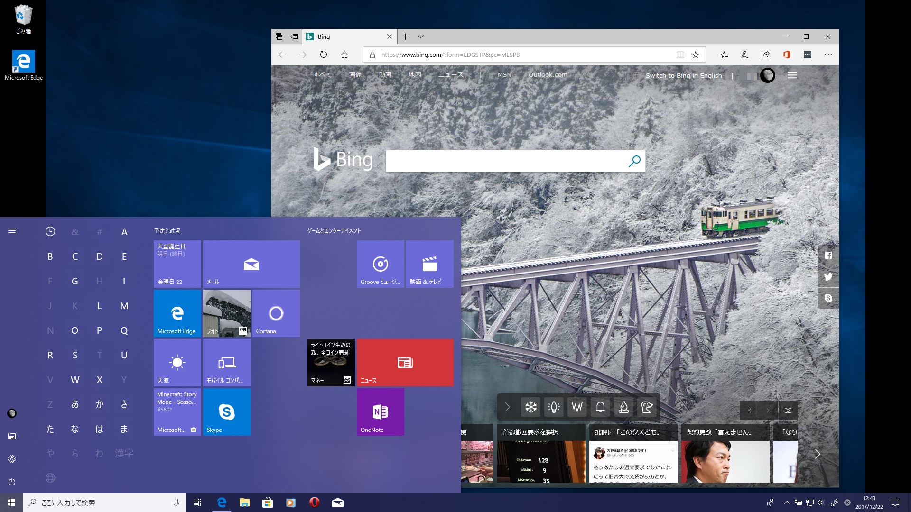Open the Edge favorites hub icon
Viewport: 911px width, 512px height.
click(x=724, y=55)
